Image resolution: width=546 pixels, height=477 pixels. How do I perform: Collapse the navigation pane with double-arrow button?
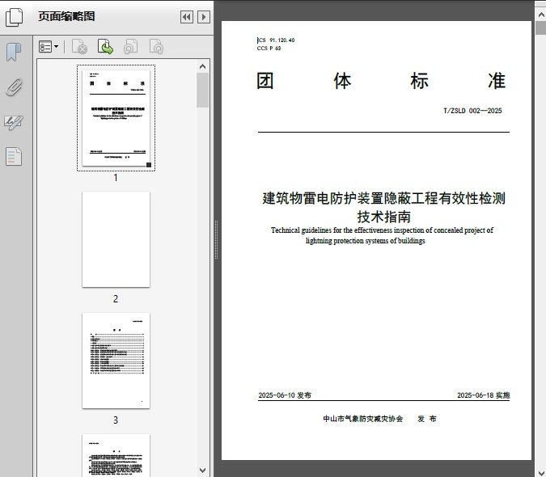(187, 17)
